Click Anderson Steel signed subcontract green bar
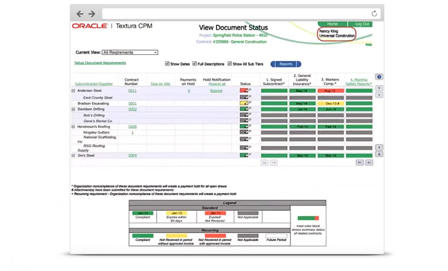The height and width of the screenshot is (271, 448). click(x=274, y=91)
